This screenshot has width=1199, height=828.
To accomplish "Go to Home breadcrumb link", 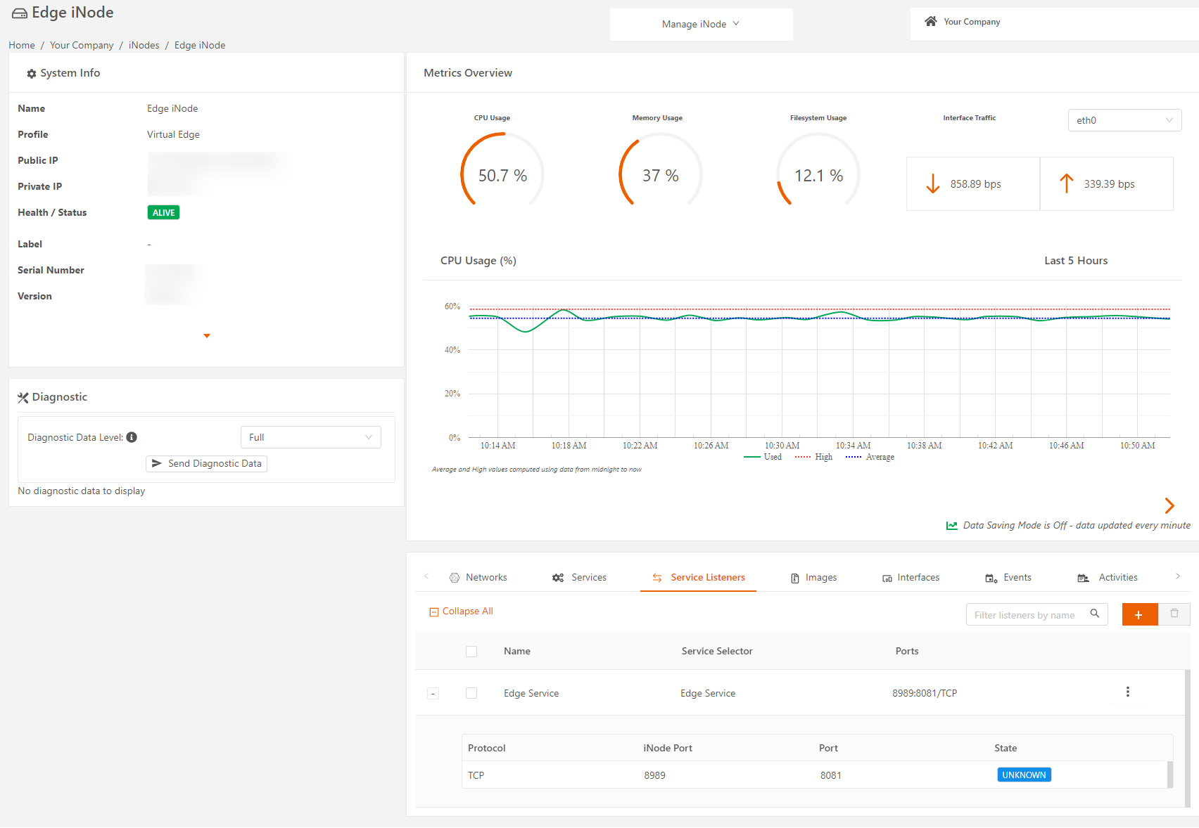I will pos(22,45).
